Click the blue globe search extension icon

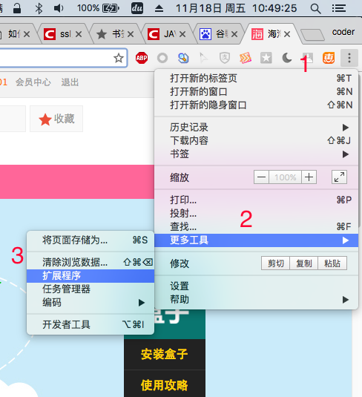coord(183,58)
